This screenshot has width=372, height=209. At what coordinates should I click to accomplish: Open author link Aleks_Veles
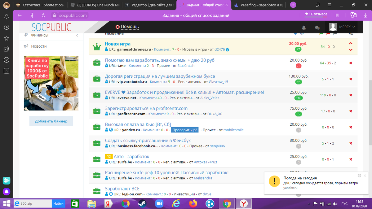point(210,98)
